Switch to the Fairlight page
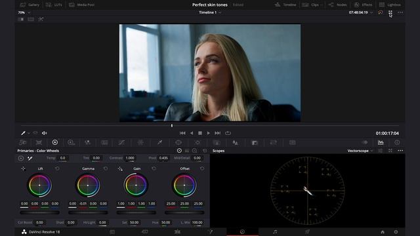 pyautogui.click(x=275, y=232)
